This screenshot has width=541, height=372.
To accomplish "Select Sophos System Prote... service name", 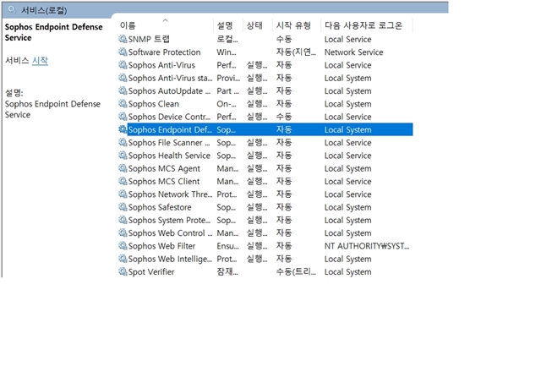I will point(169,220).
